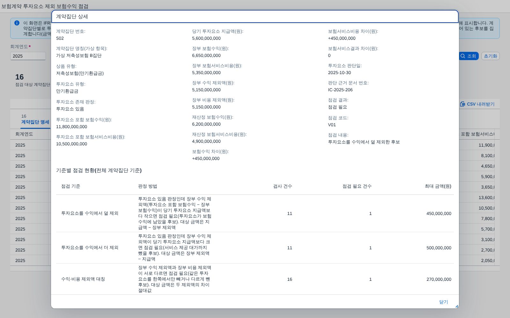Click the 4,900,000,000 재산정 보험서비스비용 value
This screenshot has height=318, width=510.
pyautogui.click(x=206, y=142)
